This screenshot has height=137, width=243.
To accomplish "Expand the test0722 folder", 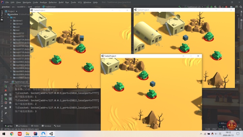I will (11, 33).
